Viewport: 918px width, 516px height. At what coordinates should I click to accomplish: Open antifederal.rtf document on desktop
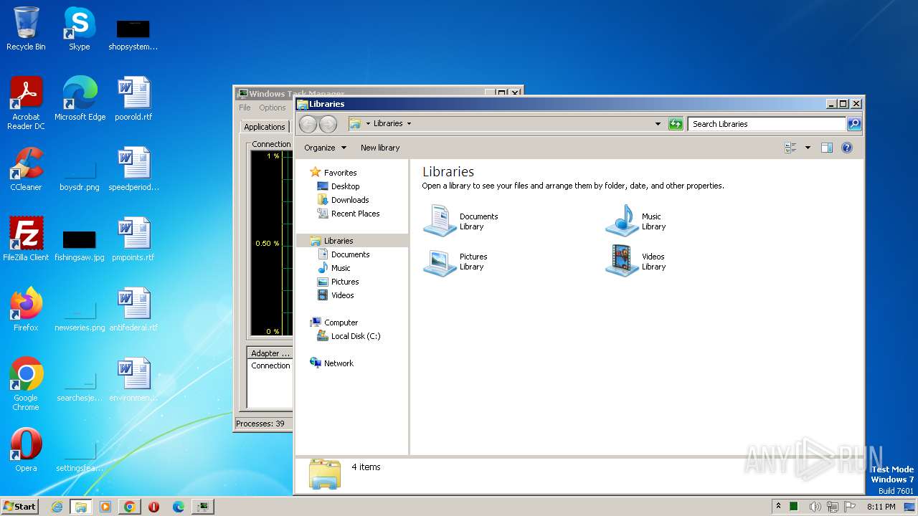point(133,309)
